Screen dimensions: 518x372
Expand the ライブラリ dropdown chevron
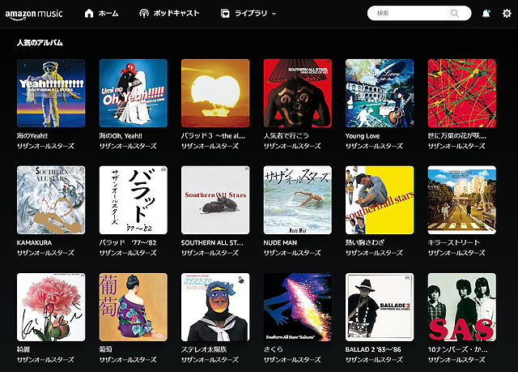click(274, 14)
